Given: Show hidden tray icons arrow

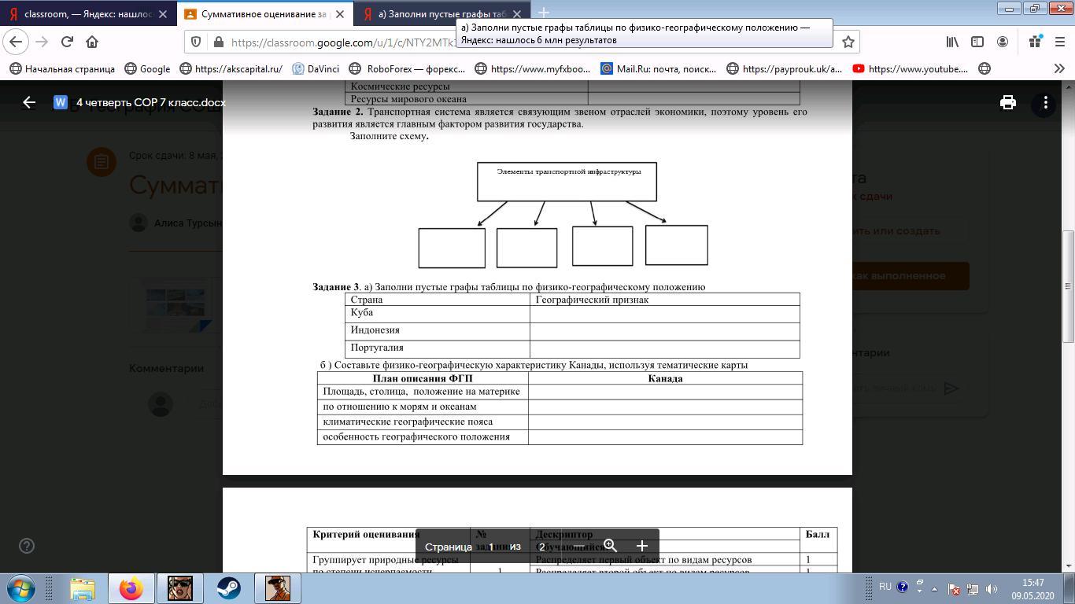Looking at the screenshot, I should pyautogui.click(x=935, y=588).
